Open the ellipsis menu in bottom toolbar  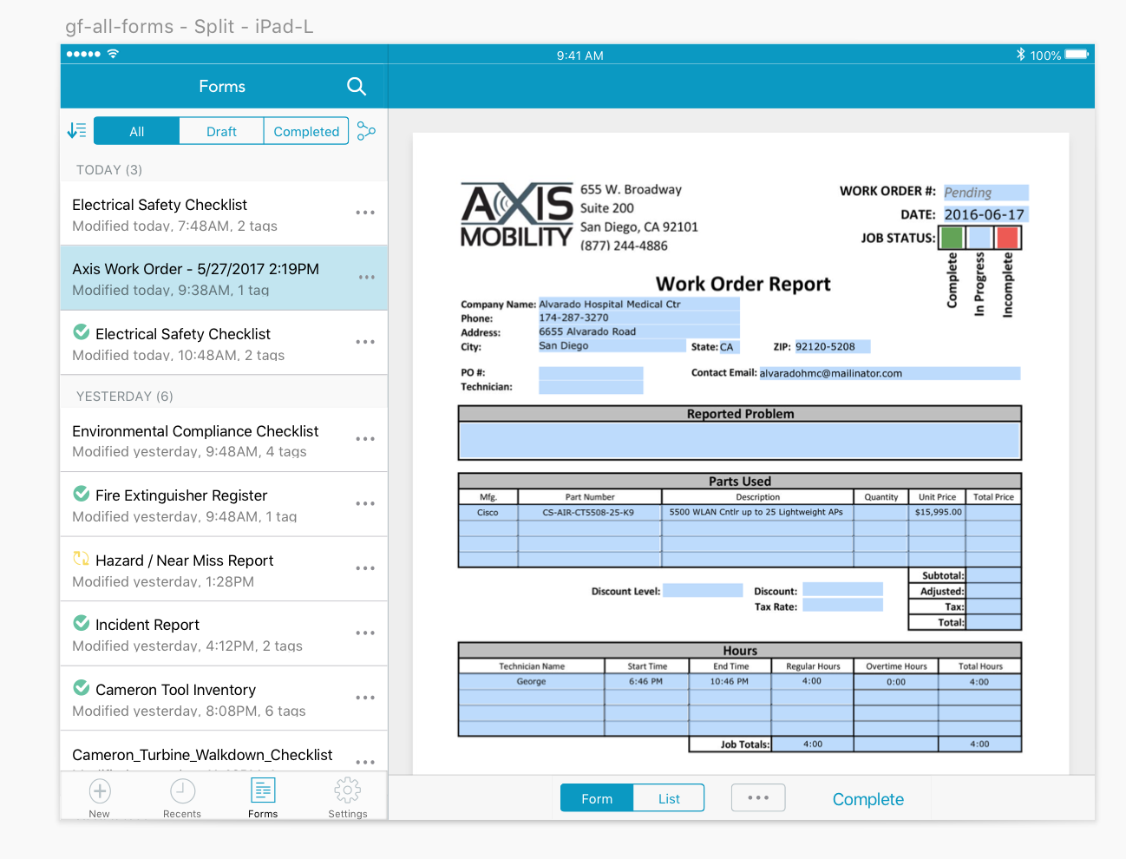click(758, 797)
